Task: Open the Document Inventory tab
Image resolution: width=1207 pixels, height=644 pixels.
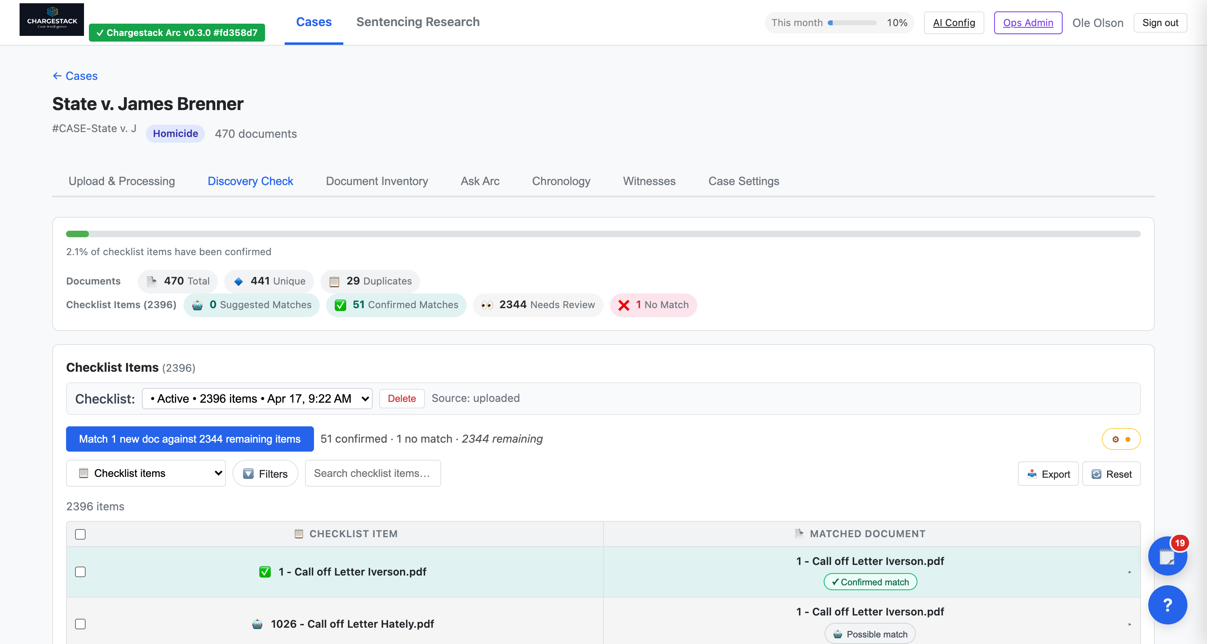Action: click(377, 181)
